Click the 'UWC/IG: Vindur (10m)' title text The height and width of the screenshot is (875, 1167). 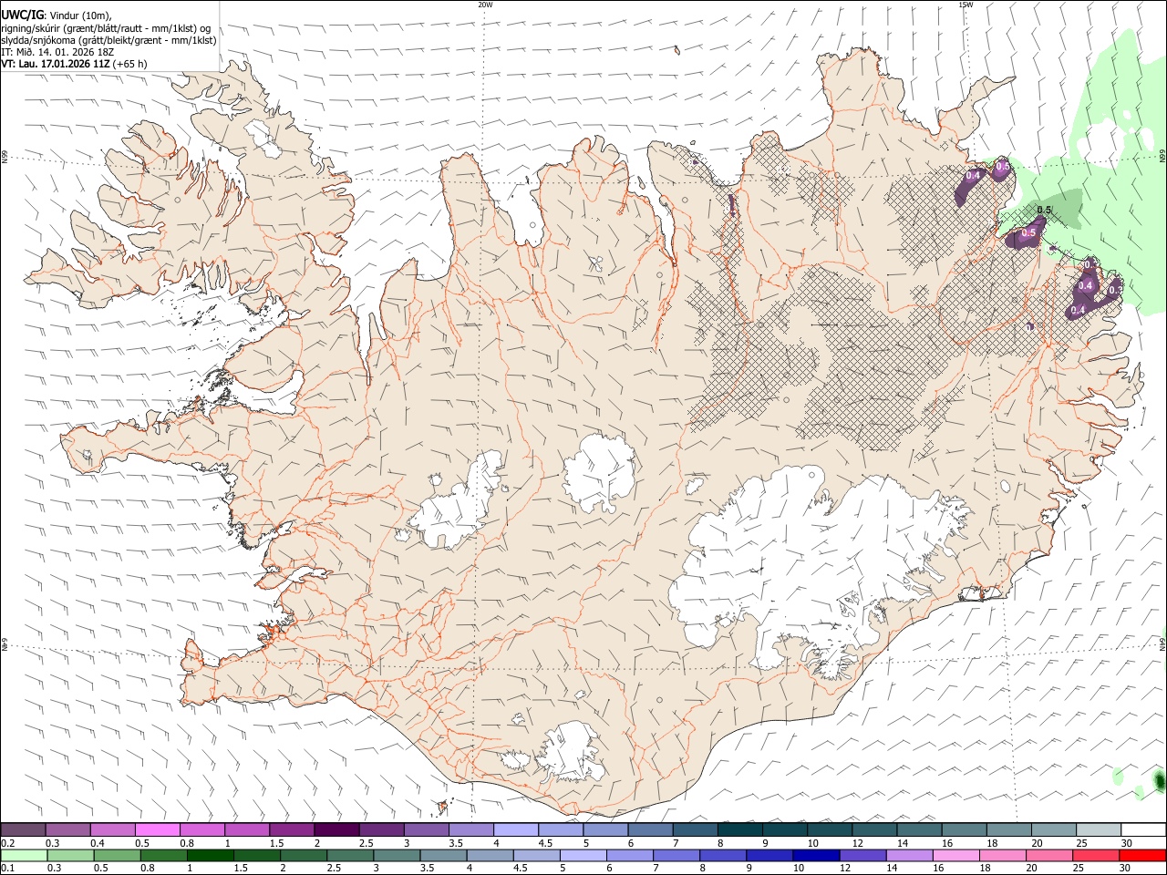coord(57,14)
